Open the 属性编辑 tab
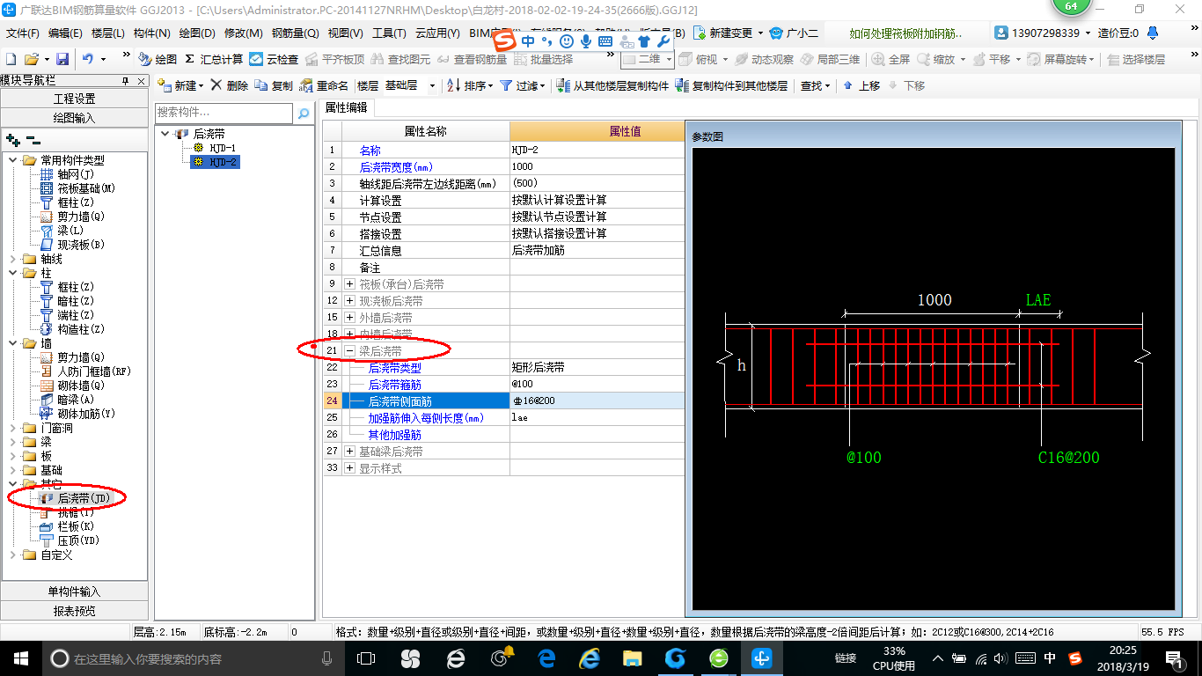 [346, 107]
